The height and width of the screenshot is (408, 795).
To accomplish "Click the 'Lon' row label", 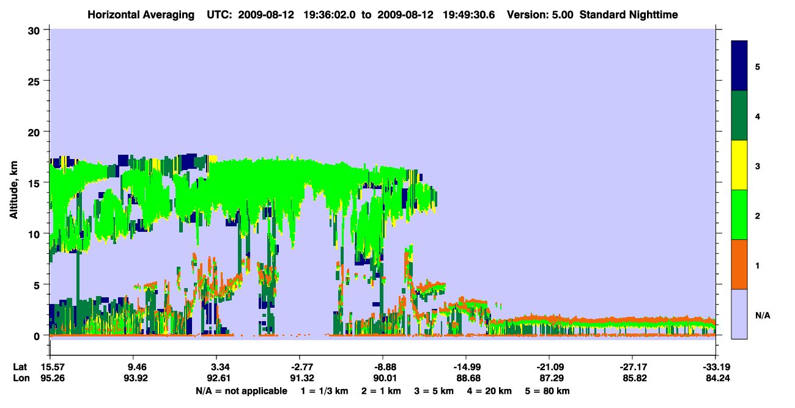I will (21, 379).
